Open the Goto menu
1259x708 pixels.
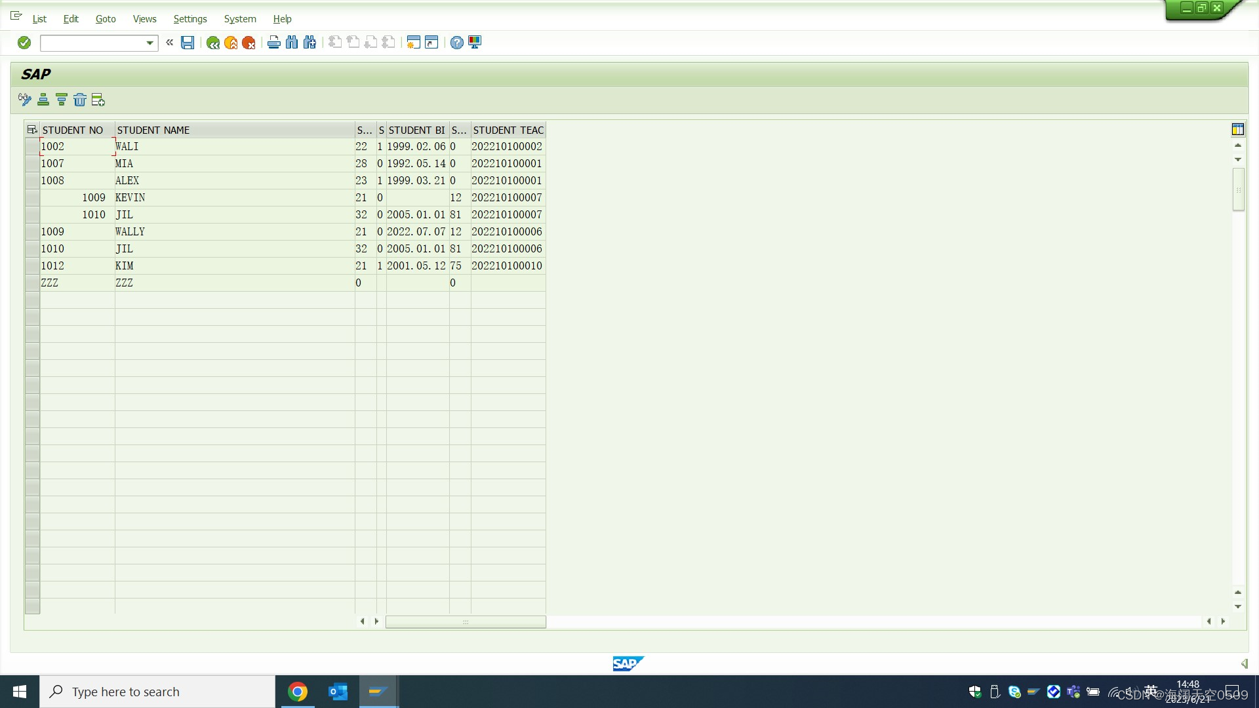(x=106, y=19)
